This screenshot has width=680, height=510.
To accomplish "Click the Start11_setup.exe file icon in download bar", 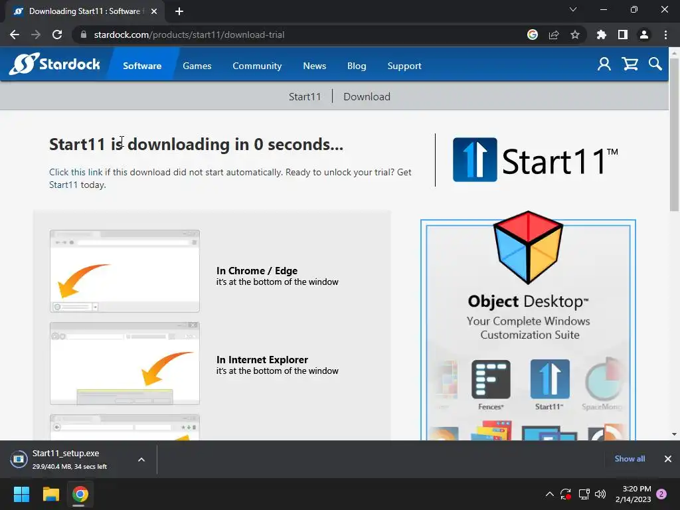I will pos(19,459).
